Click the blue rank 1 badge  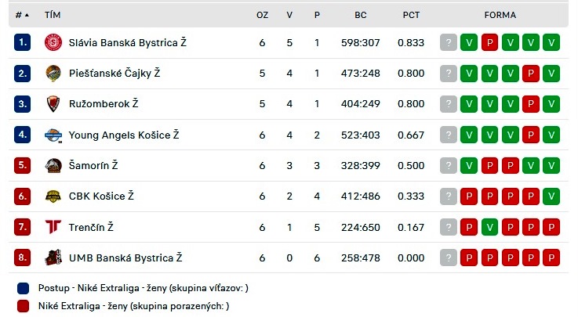coord(23,42)
